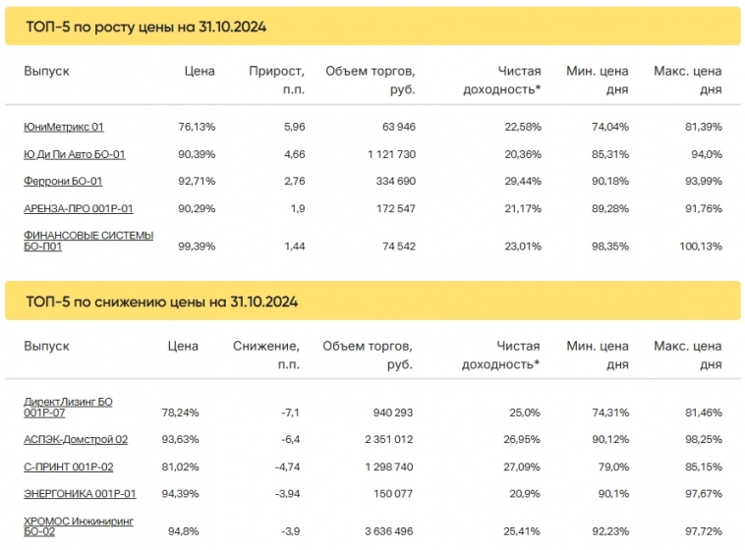Click the 'ТОП-5 по росту цены' heading
This screenshot has width=745, height=550.
(x=145, y=27)
